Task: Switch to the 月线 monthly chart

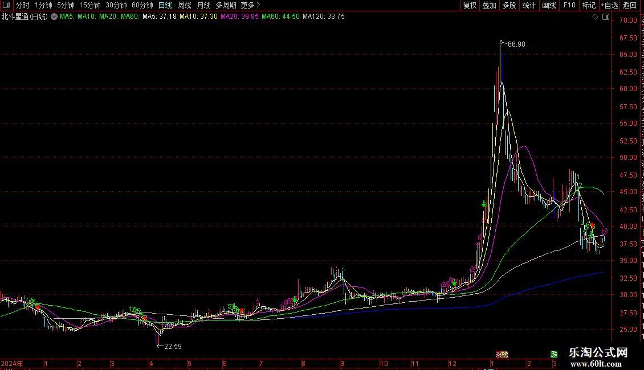Action: [x=203, y=5]
